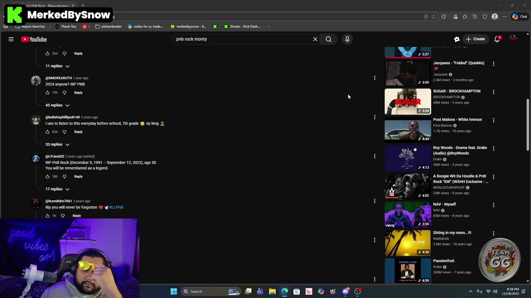This screenshot has height=298, width=531.
Task: Open Edge Copilot Chat button
Action: [519, 17]
